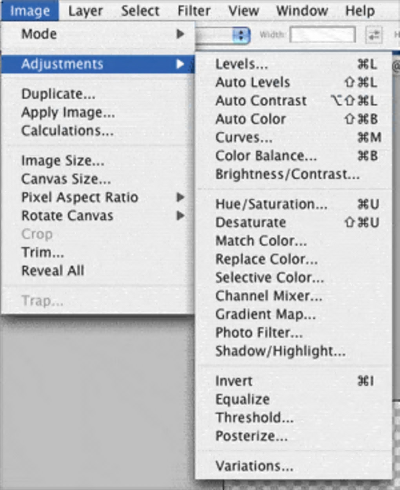Image resolution: width=400 pixels, height=490 pixels.
Task: Select Invert adjustment
Action: 234,381
